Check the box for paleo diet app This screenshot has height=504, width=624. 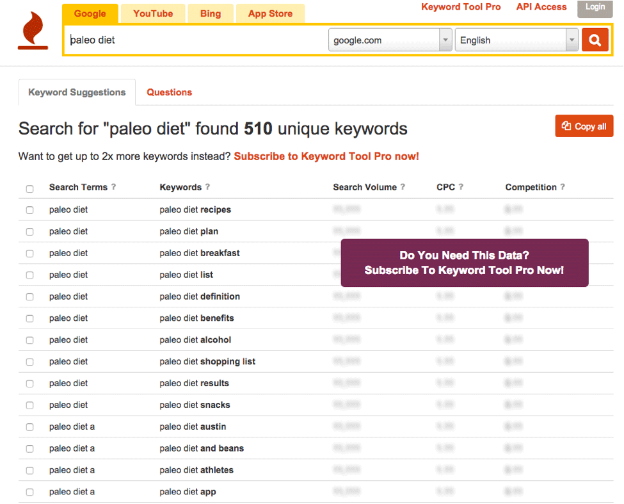tap(30, 492)
